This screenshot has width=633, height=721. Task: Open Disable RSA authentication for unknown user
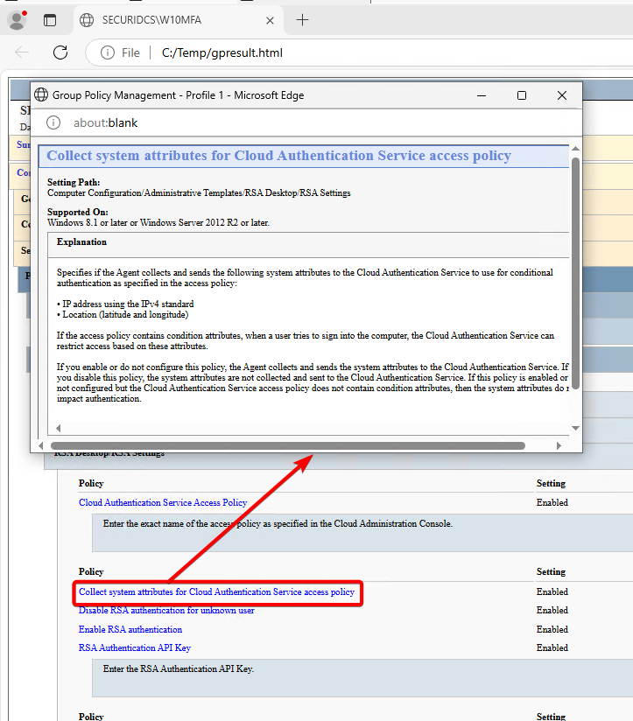pyautogui.click(x=166, y=611)
